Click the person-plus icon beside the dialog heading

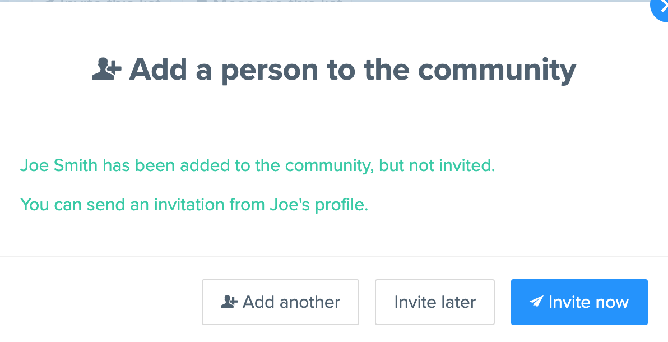(106, 69)
